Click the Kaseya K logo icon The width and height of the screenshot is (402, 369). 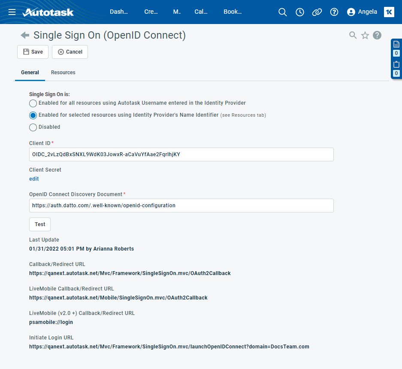pos(389,12)
